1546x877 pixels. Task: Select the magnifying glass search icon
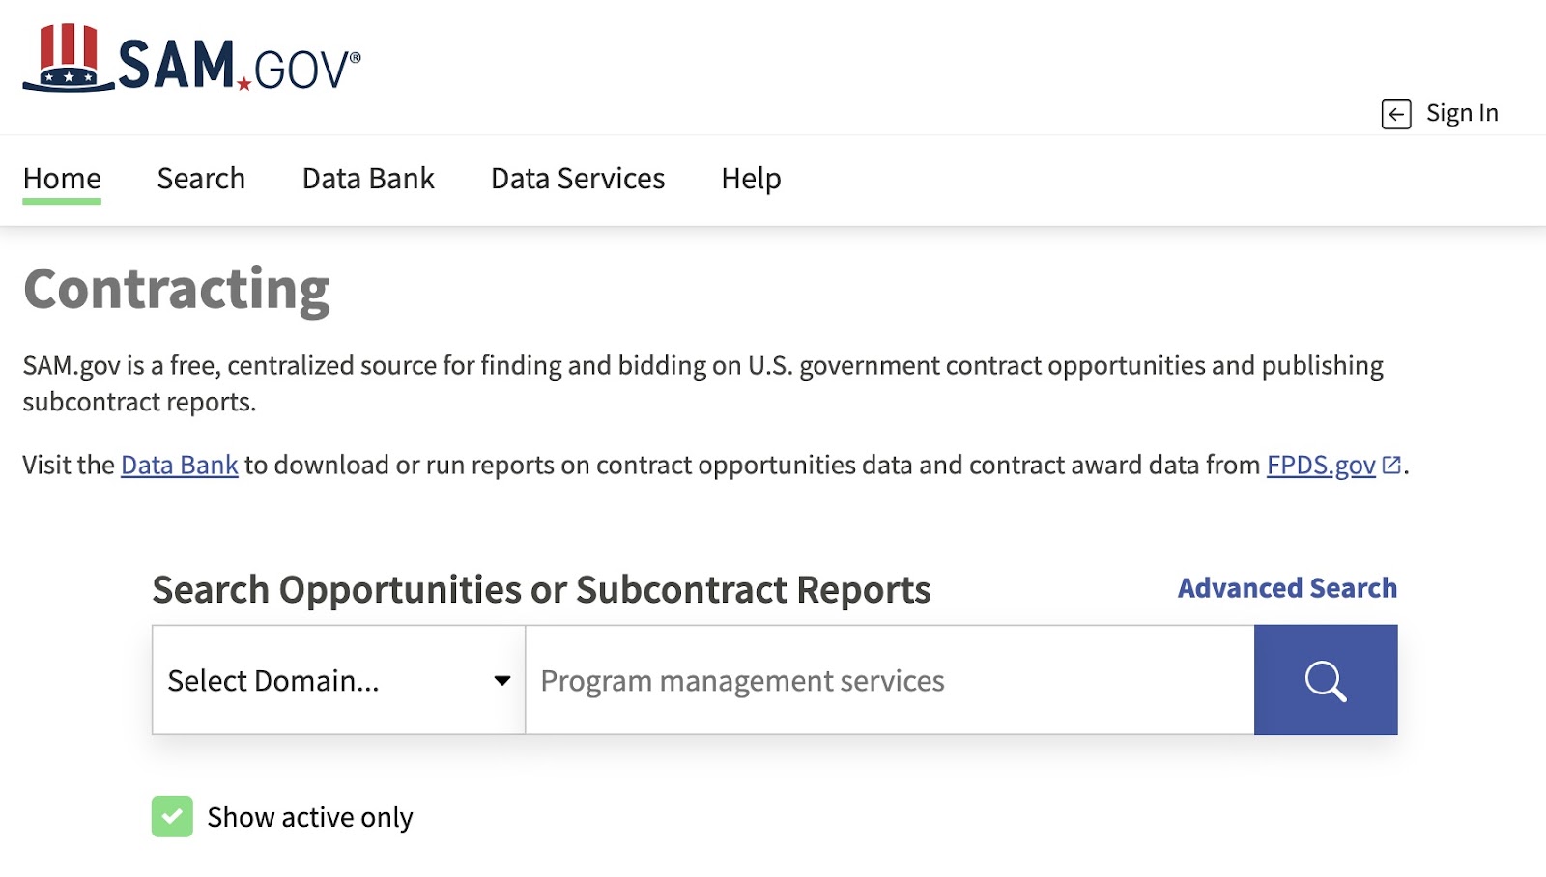pos(1325,680)
